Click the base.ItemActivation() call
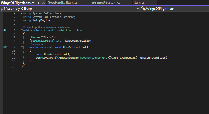The width and height of the screenshot is (209, 114). [x=53, y=54]
